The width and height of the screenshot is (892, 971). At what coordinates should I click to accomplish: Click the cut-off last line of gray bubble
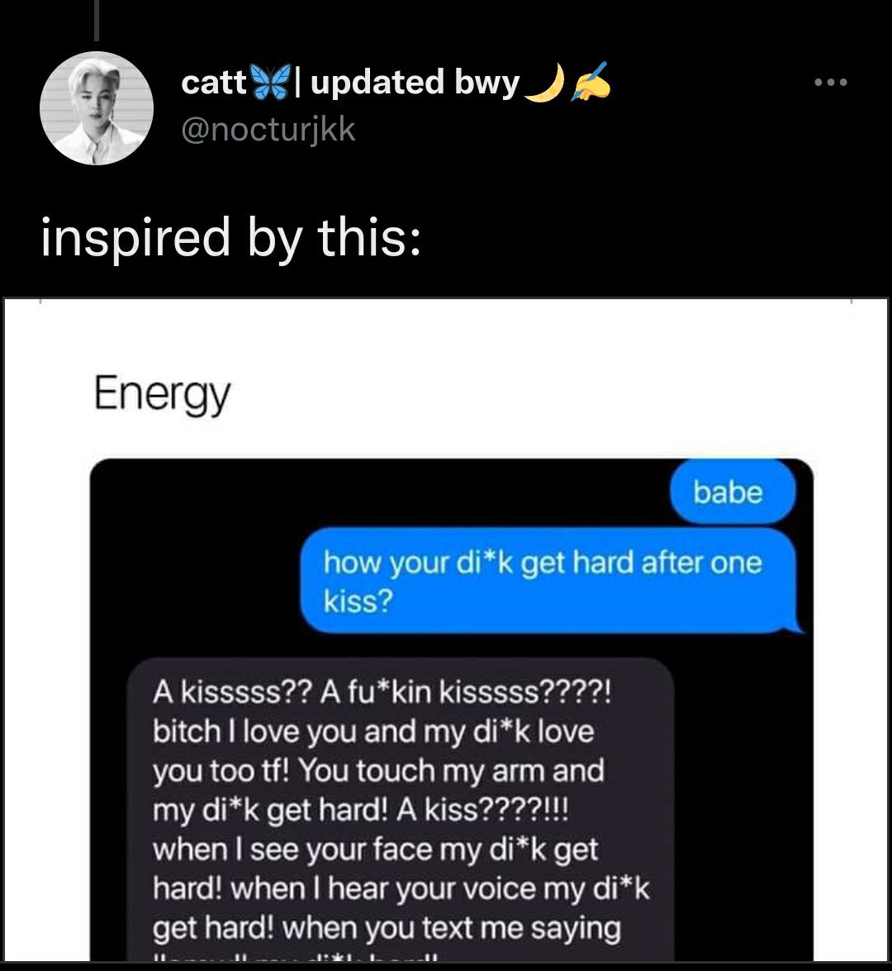296,957
